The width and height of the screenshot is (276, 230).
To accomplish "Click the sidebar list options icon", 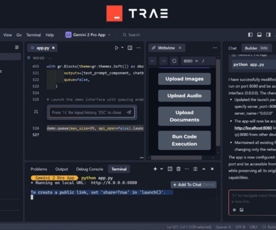I will [x=17, y=47].
